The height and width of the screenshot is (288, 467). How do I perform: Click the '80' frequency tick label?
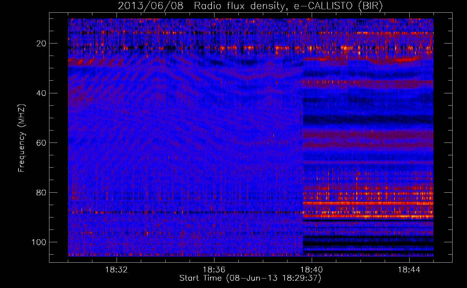pos(42,193)
